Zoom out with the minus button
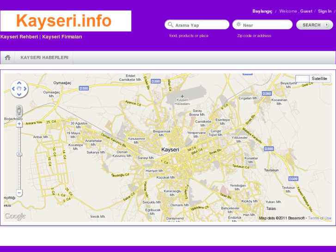The image size is (336, 252). click(x=19, y=193)
